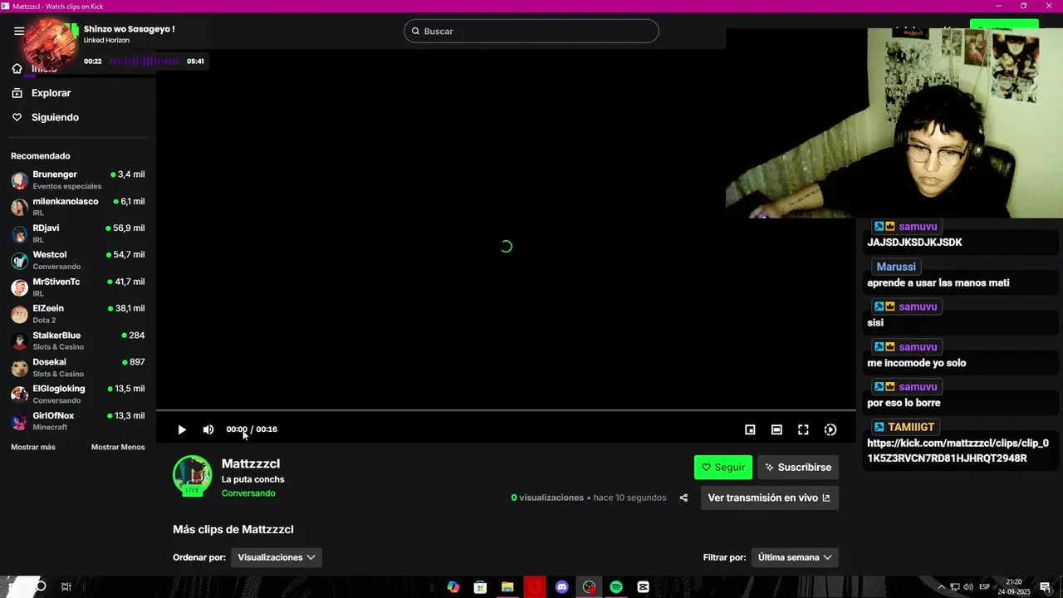Click samuvu message 'por eso lo borre'

pyautogui.click(x=904, y=403)
